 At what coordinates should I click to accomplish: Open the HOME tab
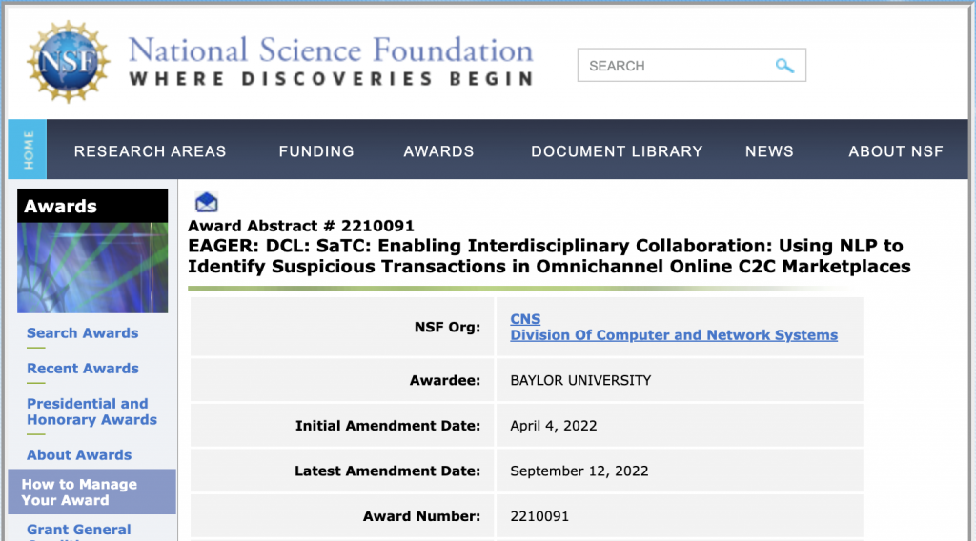tap(28, 150)
